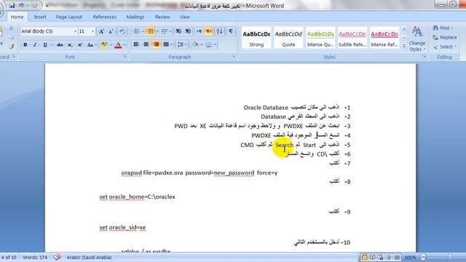
Task: Toggle bold formatting
Action: tap(25, 45)
